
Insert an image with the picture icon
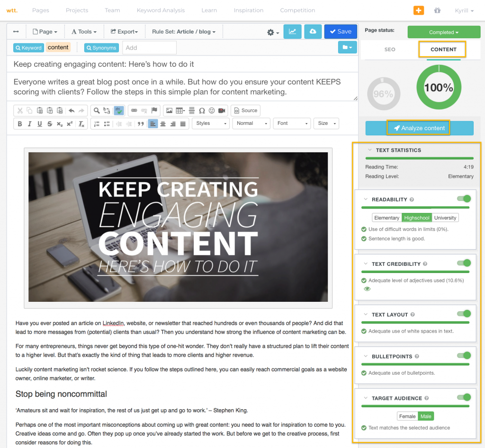click(x=169, y=111)
